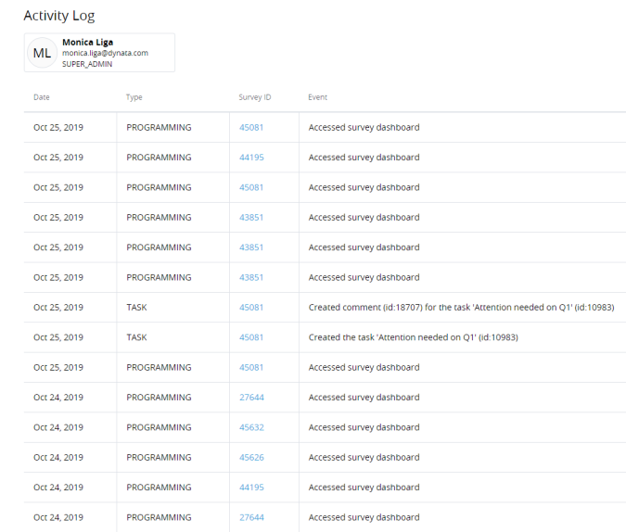Click event text 'Created comment (id:18707)'

pyautogui.click(x=461, y=308)
